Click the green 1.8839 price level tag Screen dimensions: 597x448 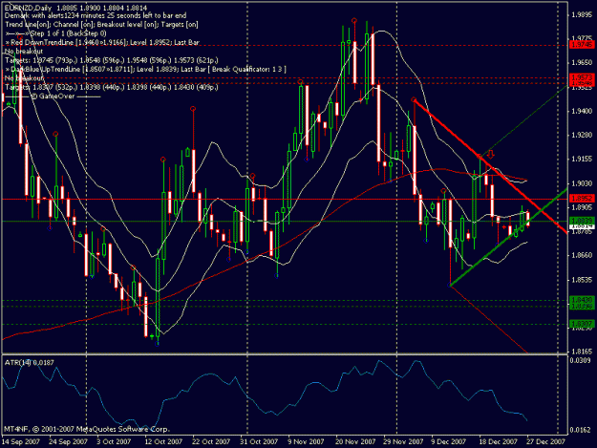pos(582,221)
